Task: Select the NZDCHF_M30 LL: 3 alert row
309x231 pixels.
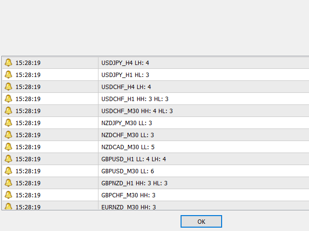Action: click(127, 135)
